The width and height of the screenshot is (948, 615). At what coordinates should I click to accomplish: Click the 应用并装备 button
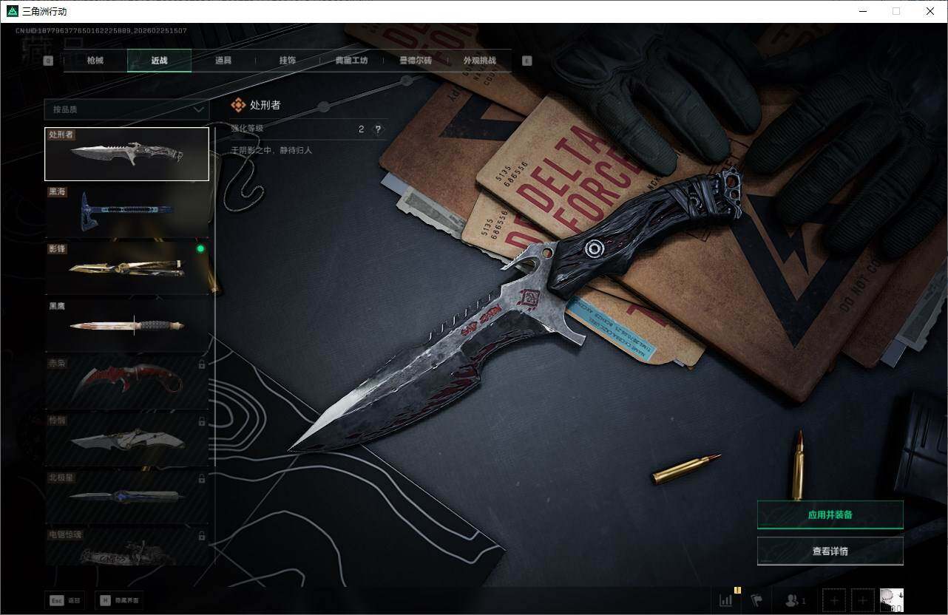(830, 514)
